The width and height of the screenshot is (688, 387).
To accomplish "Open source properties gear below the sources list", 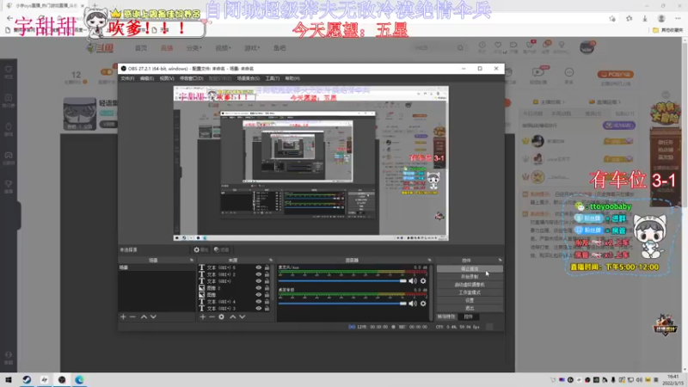I will tap(222, 316).
